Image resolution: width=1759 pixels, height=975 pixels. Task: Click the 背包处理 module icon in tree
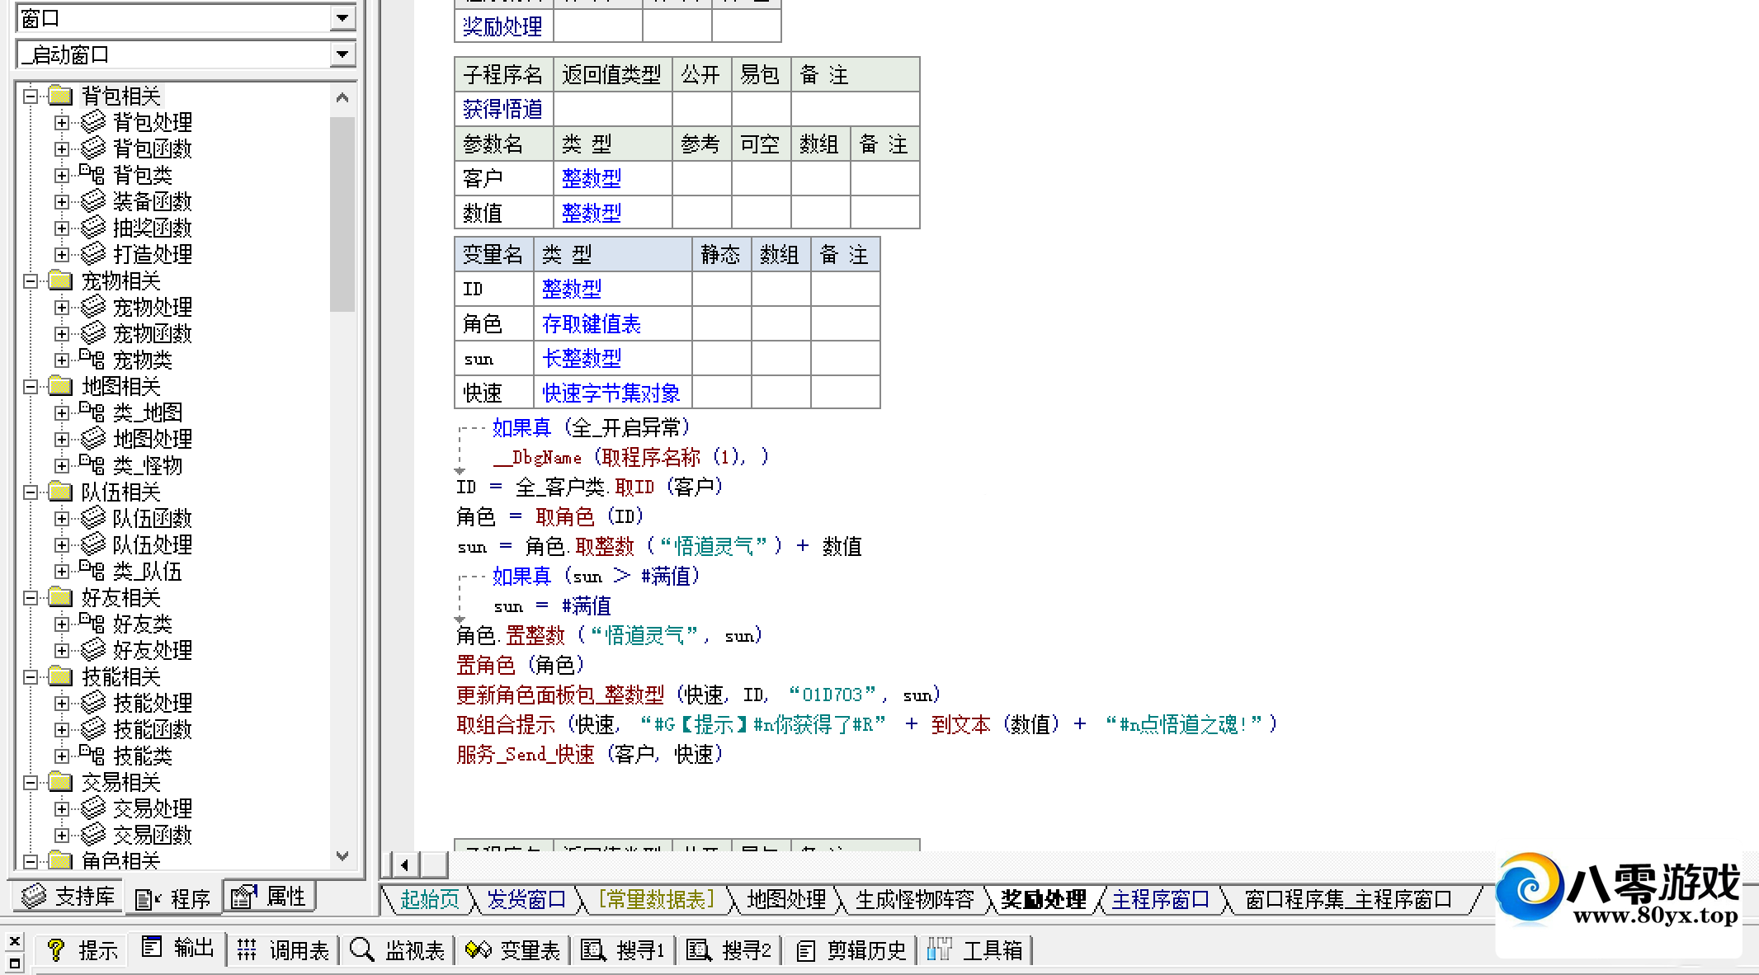pos(93,122)
